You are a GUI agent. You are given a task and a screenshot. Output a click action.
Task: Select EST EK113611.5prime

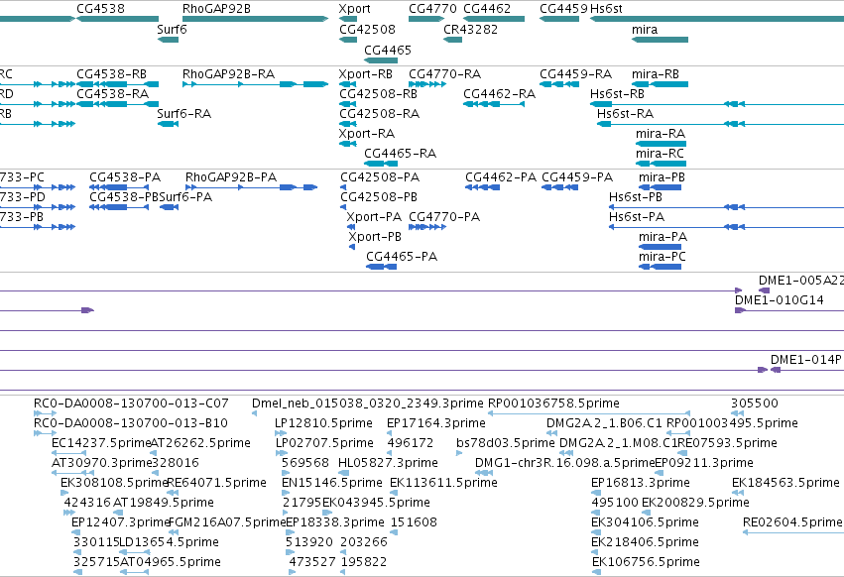tap(443, 482)
